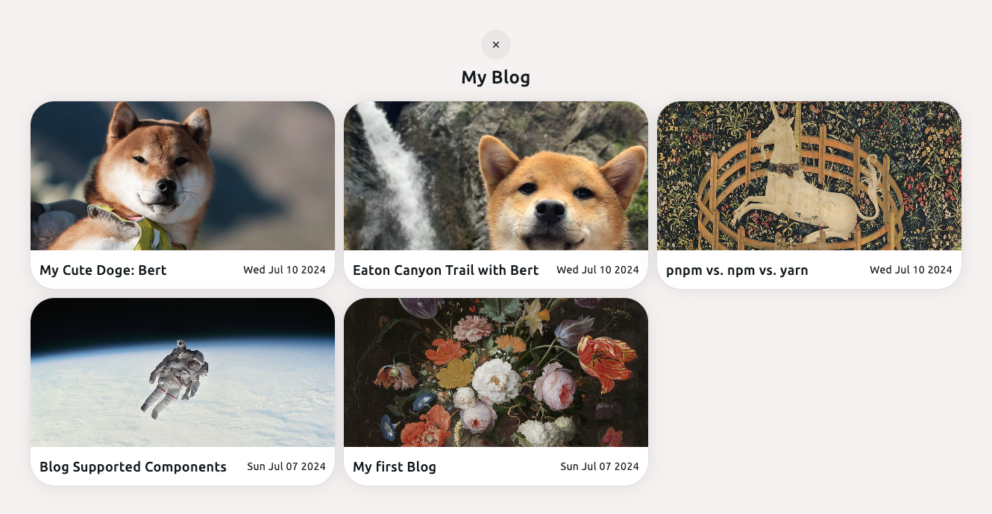The image size is (992, 514).
Task: Click the date on Eaton Canyon Trail card
Action: click(597, 270)
